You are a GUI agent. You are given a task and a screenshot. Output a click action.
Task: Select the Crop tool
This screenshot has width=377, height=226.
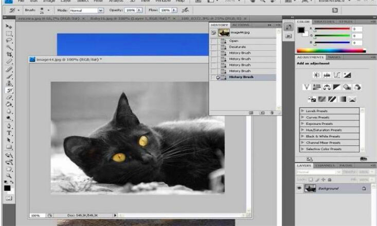coord(8,54)
